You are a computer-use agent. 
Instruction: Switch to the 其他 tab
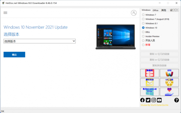pyautogui.click(x=163, y=10)
